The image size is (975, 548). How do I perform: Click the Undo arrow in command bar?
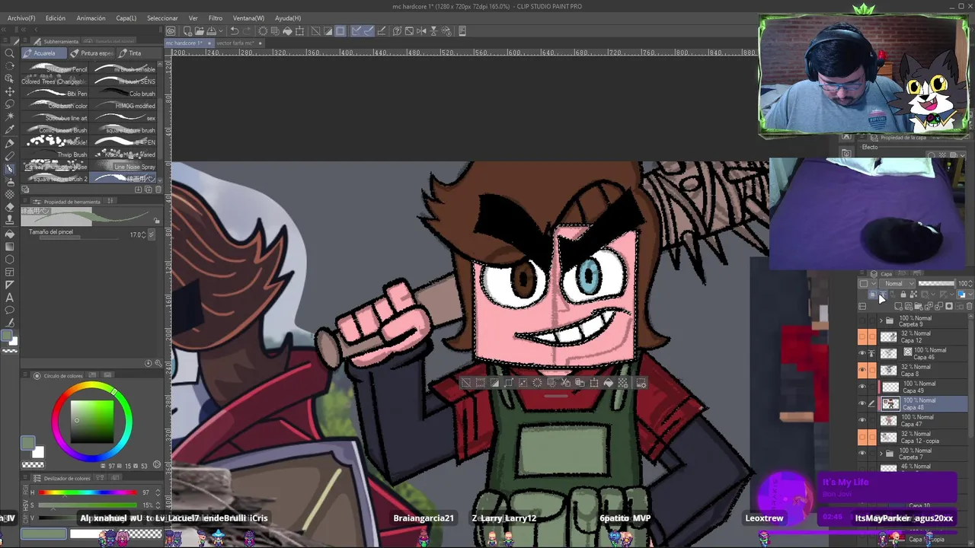235,31
